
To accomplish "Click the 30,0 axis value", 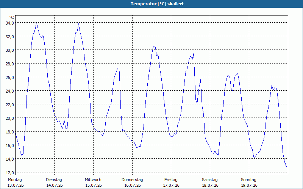I will pos(10,50).
